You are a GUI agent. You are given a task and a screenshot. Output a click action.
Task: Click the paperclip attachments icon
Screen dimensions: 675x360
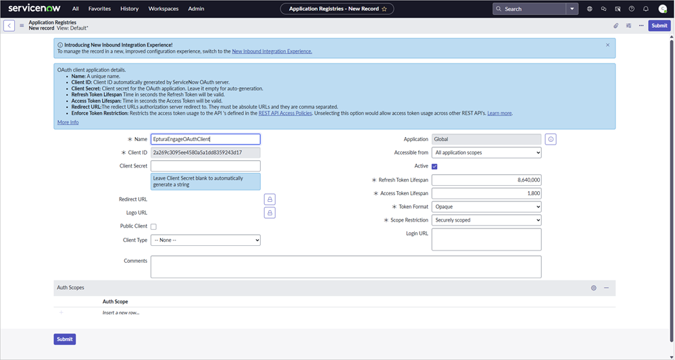tap(616, 26)
